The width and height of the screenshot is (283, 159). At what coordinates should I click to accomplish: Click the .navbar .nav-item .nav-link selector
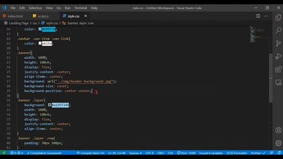[43, 38]
